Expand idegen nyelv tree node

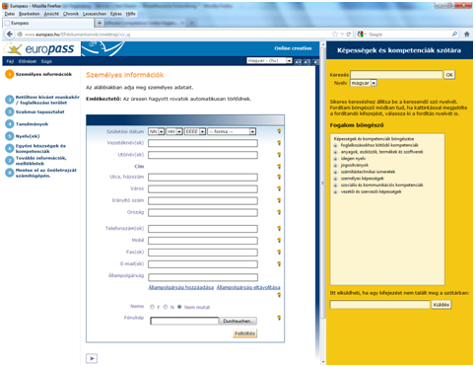pyautogui.click(x=335, y=159)
